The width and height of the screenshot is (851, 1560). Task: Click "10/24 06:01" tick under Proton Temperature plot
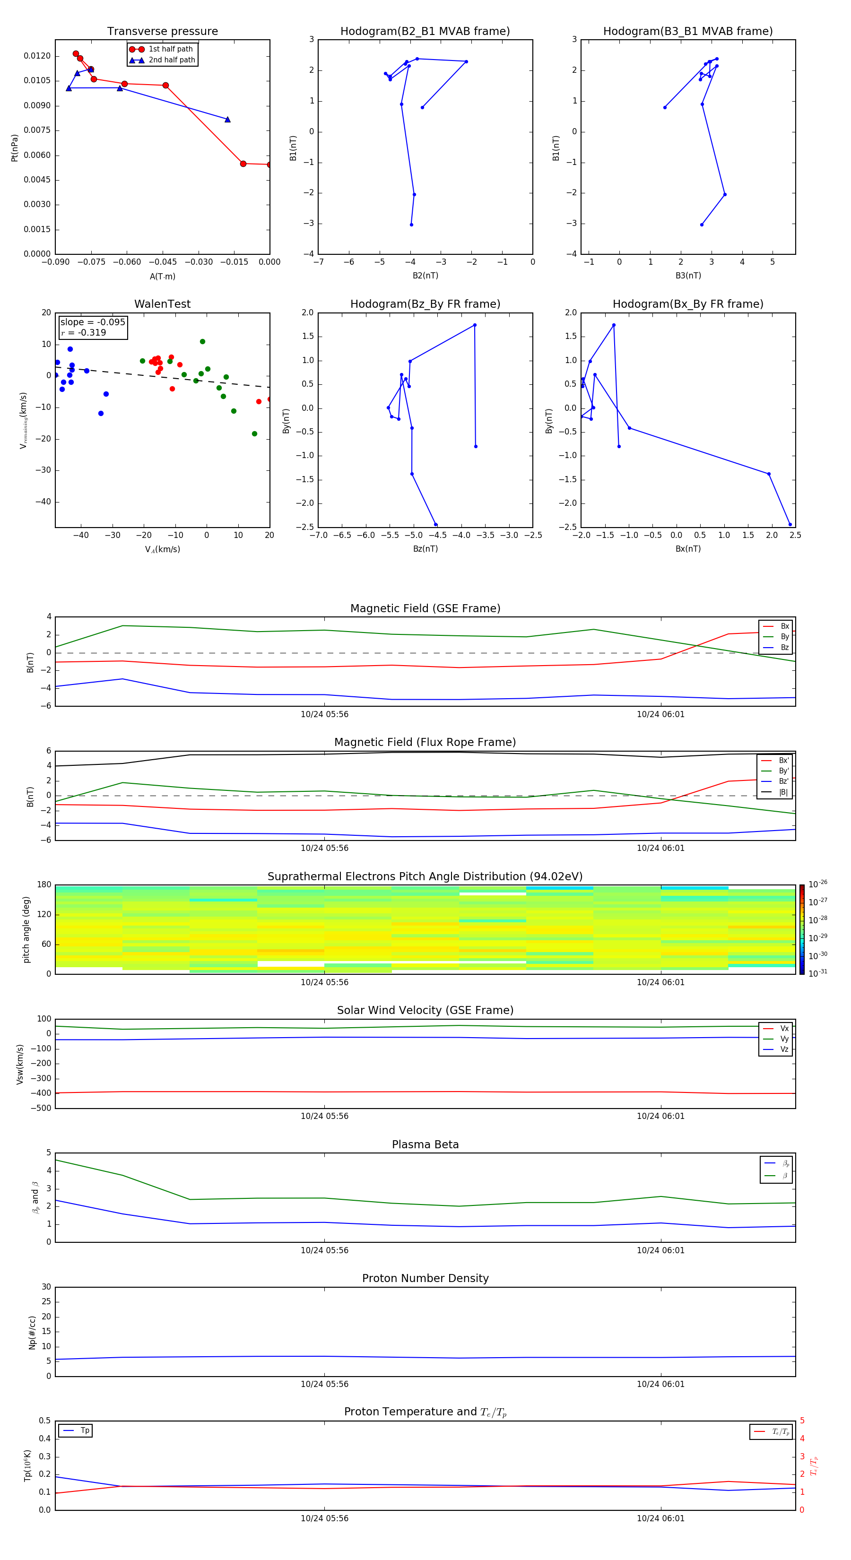click(661, 1518)
